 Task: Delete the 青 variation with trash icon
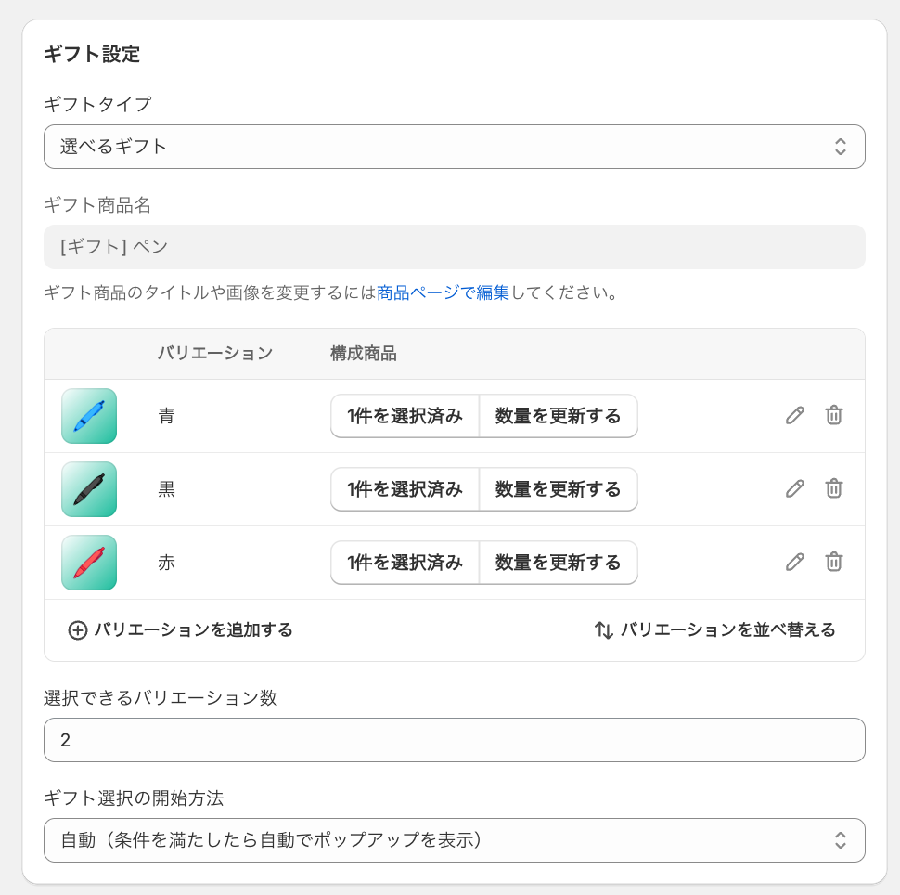pyautogui.click(x=834, y=415)
